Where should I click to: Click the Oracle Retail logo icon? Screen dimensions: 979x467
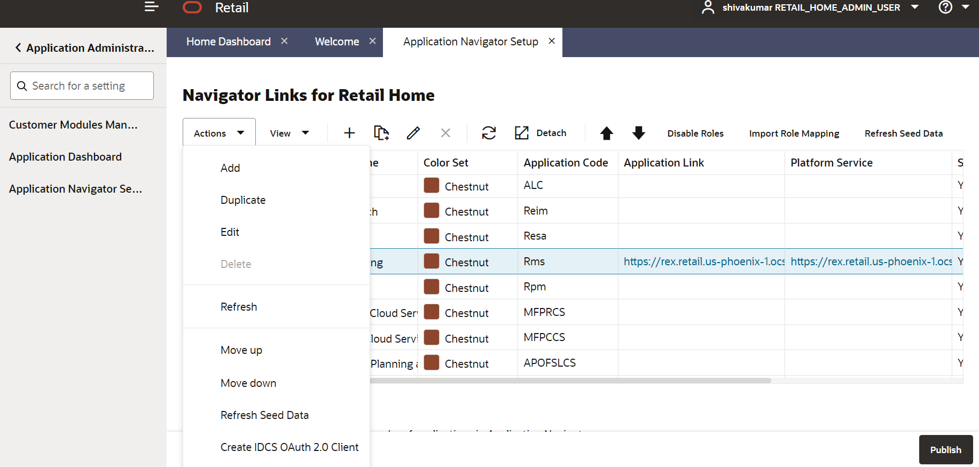click(x=192, y=7)
